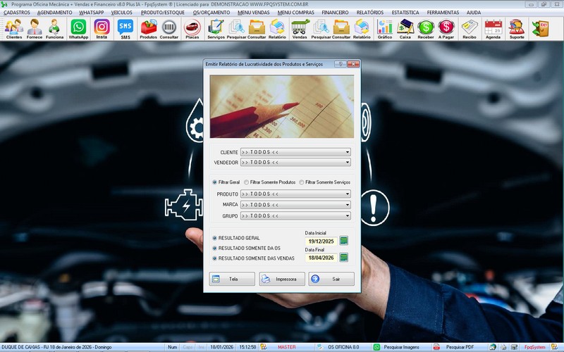The image size is (564, 352).
Task: Open calendar picker for Data Inicial
Action: click(344, 241)
